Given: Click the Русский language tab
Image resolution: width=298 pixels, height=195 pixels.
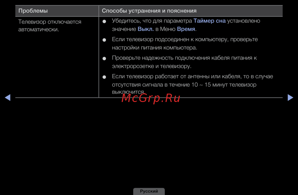Looking at the screenshot, I should [x=149, y=191].
